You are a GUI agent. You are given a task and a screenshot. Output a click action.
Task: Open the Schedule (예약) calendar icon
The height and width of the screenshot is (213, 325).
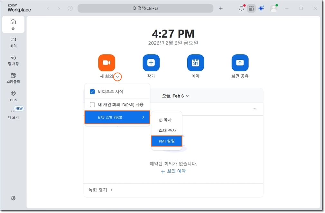click(x=195, y=63)
